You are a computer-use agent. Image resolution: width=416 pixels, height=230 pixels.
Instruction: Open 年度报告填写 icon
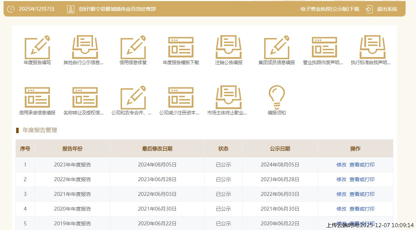(37, 48)
